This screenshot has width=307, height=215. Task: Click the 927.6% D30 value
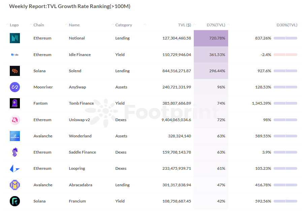pyautogui.click(x=264, y=71)
